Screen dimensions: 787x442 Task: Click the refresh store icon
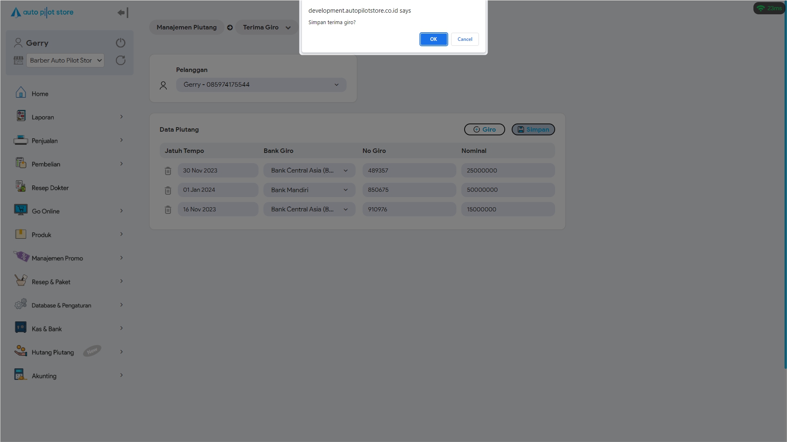[x=120, y=61]
